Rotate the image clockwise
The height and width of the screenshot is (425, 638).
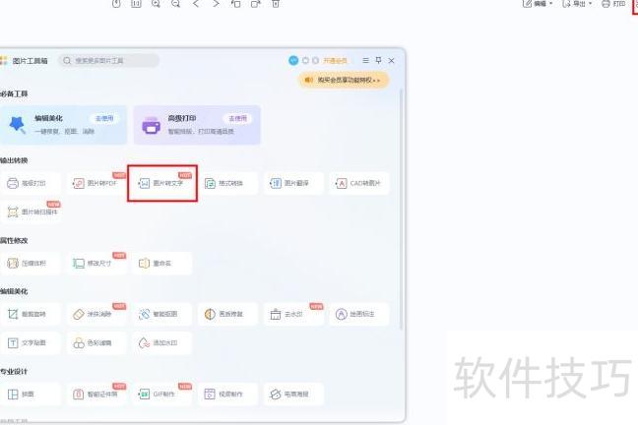pos(256,4)
